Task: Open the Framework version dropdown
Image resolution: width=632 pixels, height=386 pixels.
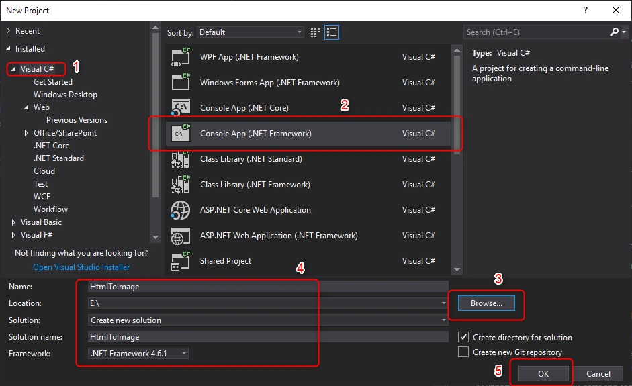Action: [x=138, y=354]
